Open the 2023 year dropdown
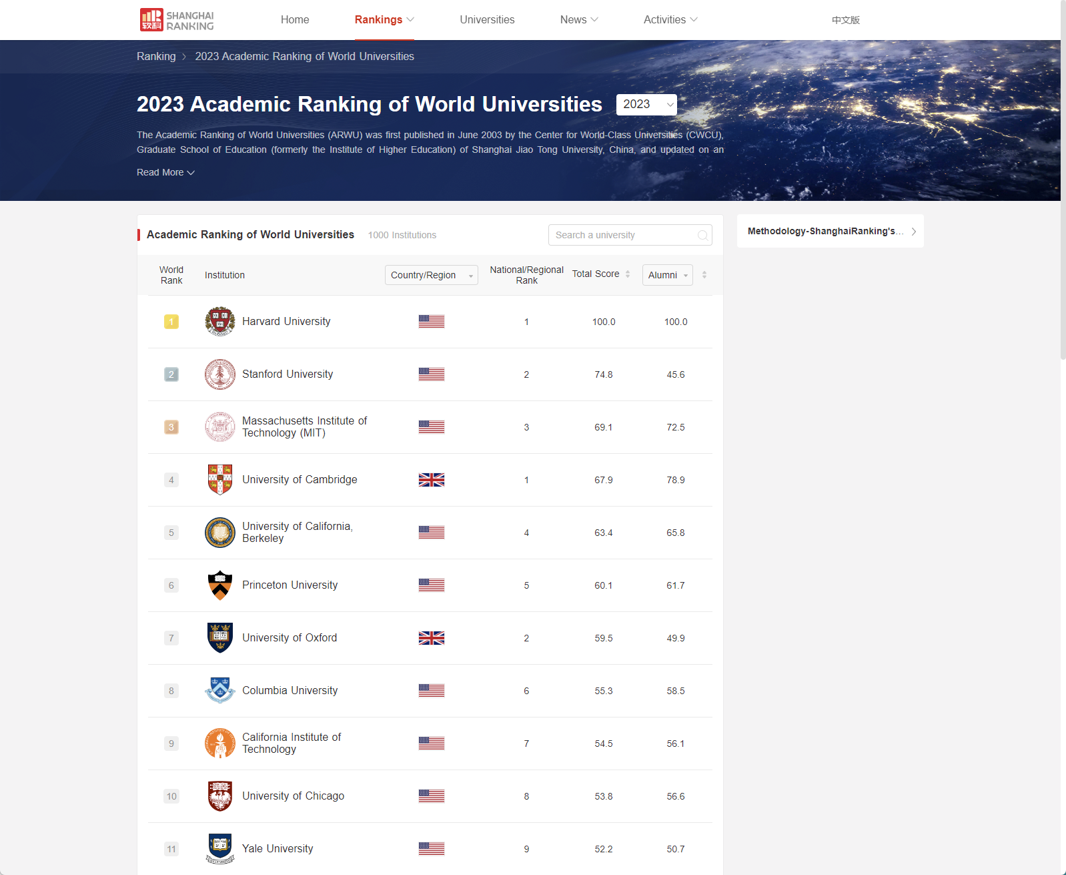The width and height of the screenshot is (1066, 875). point(646,104)
